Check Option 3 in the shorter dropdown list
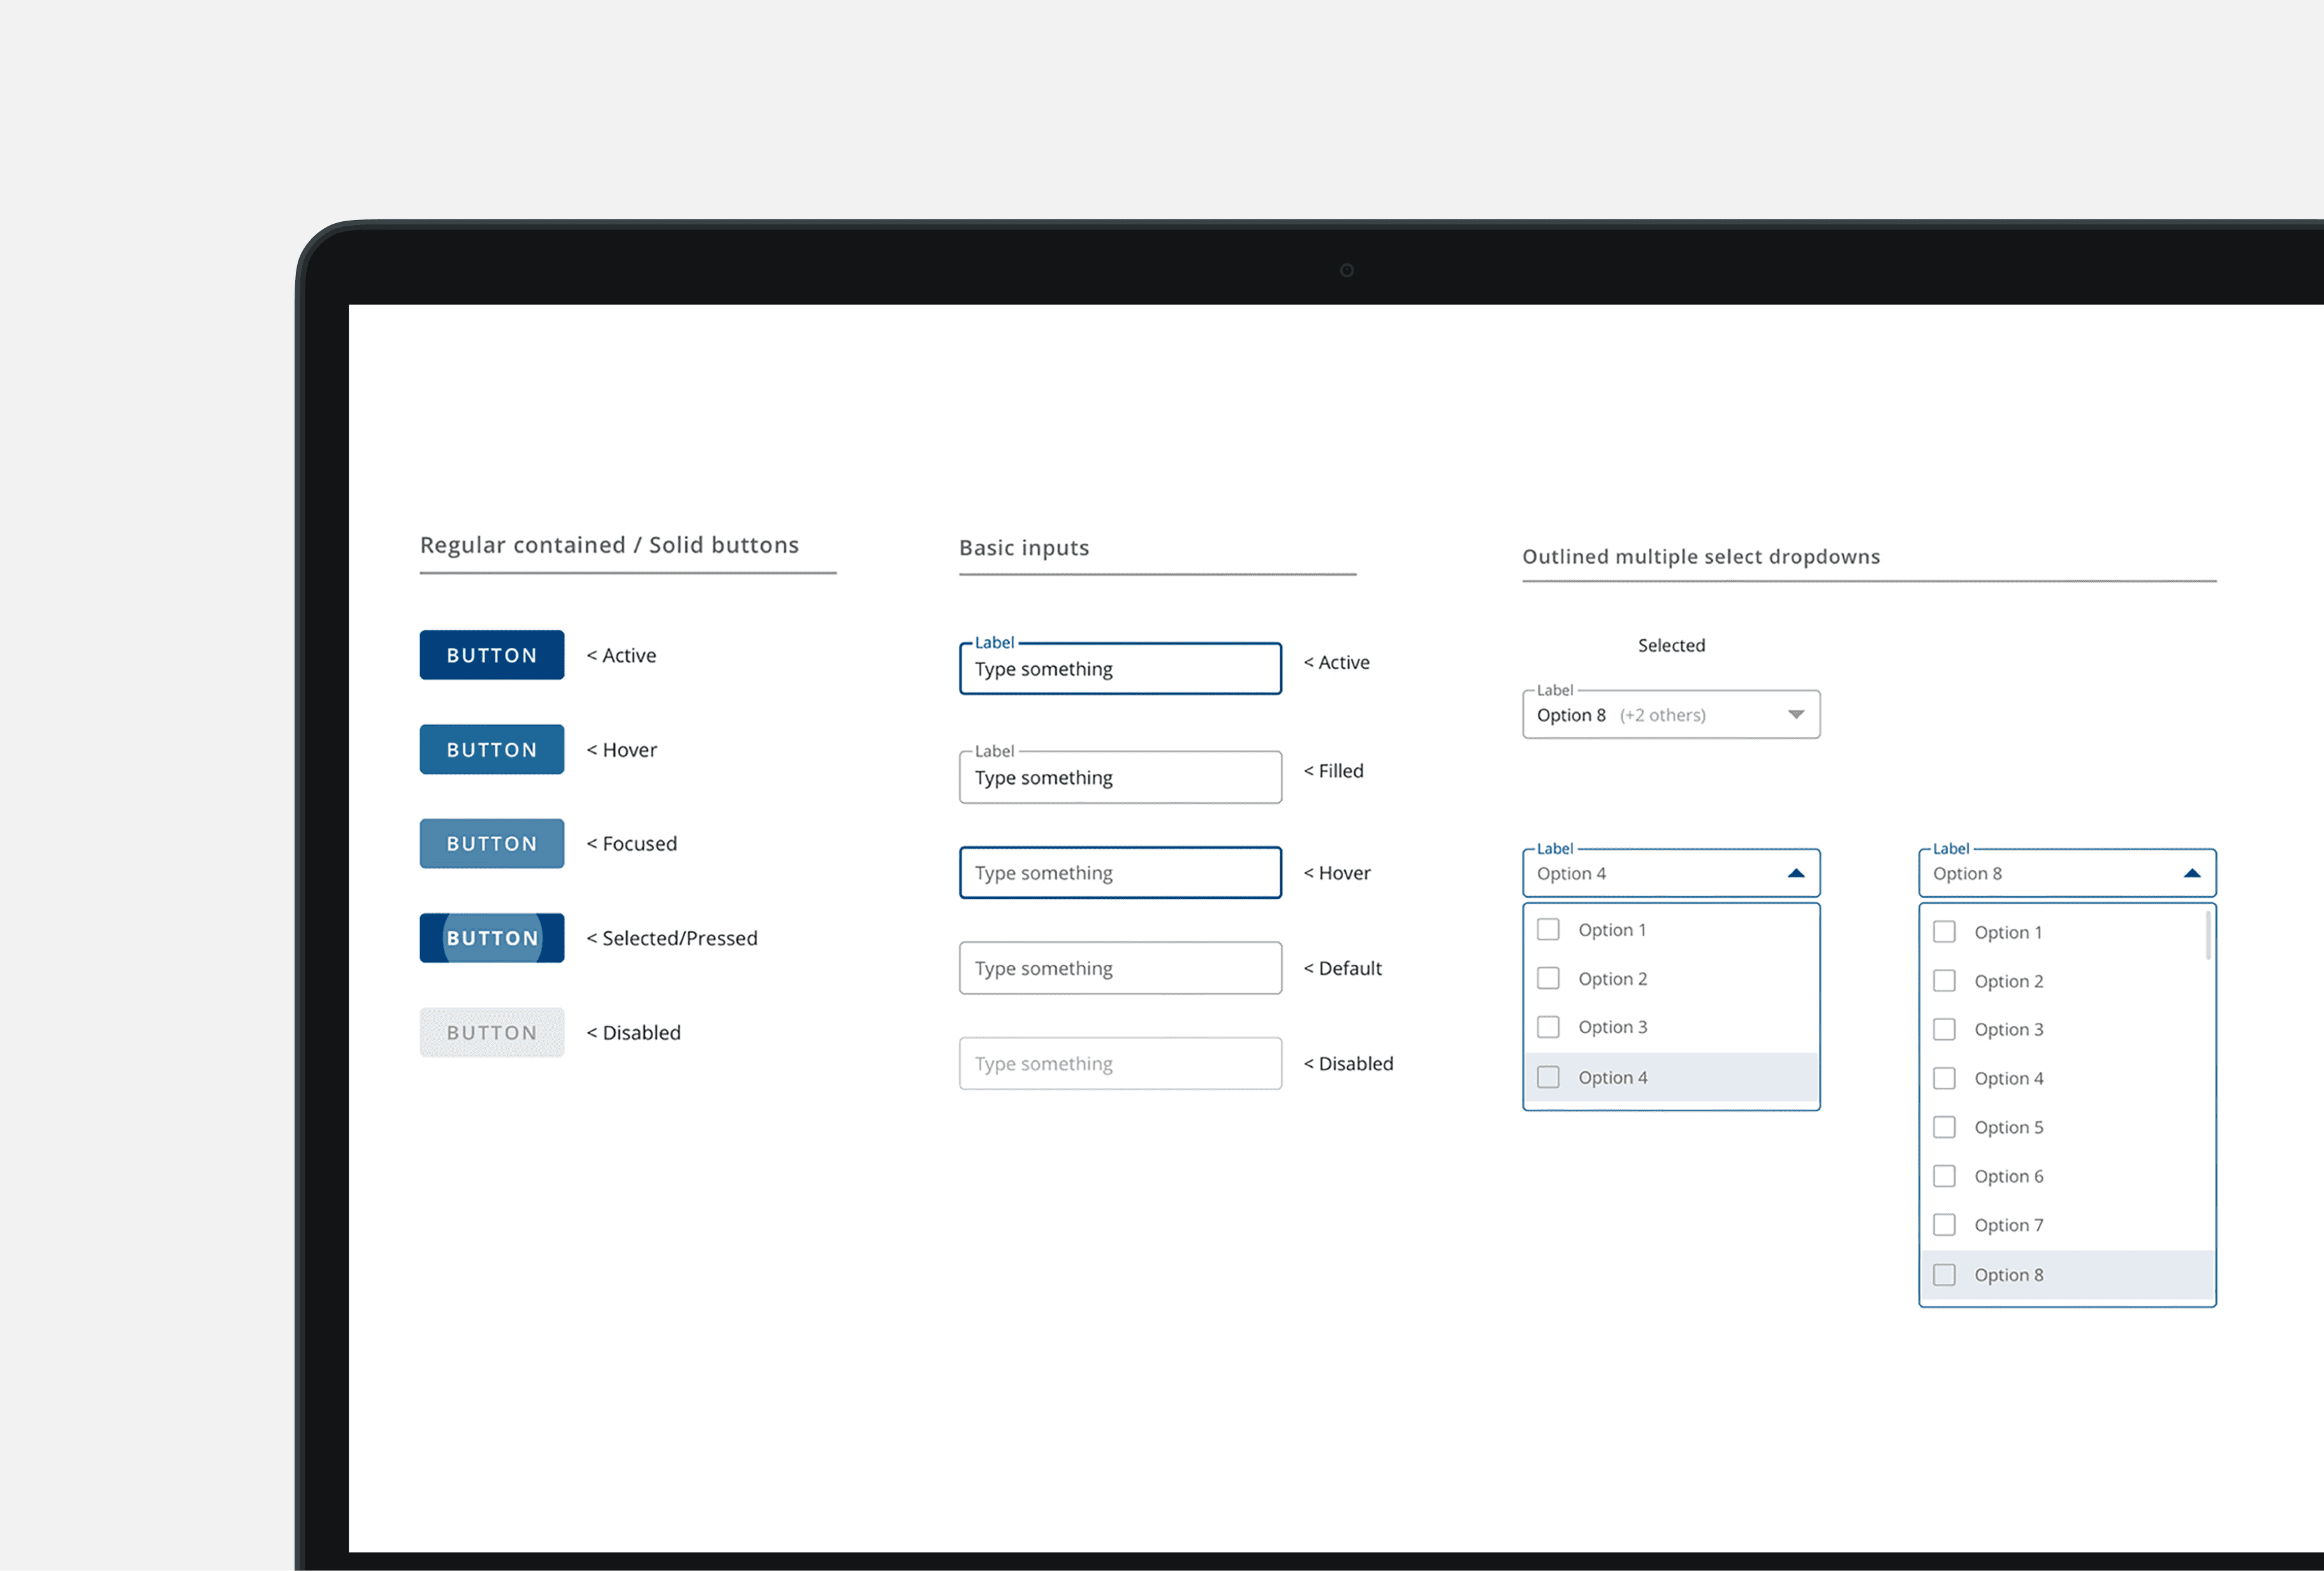2324x1571 pixels. coord(1548,1027)
